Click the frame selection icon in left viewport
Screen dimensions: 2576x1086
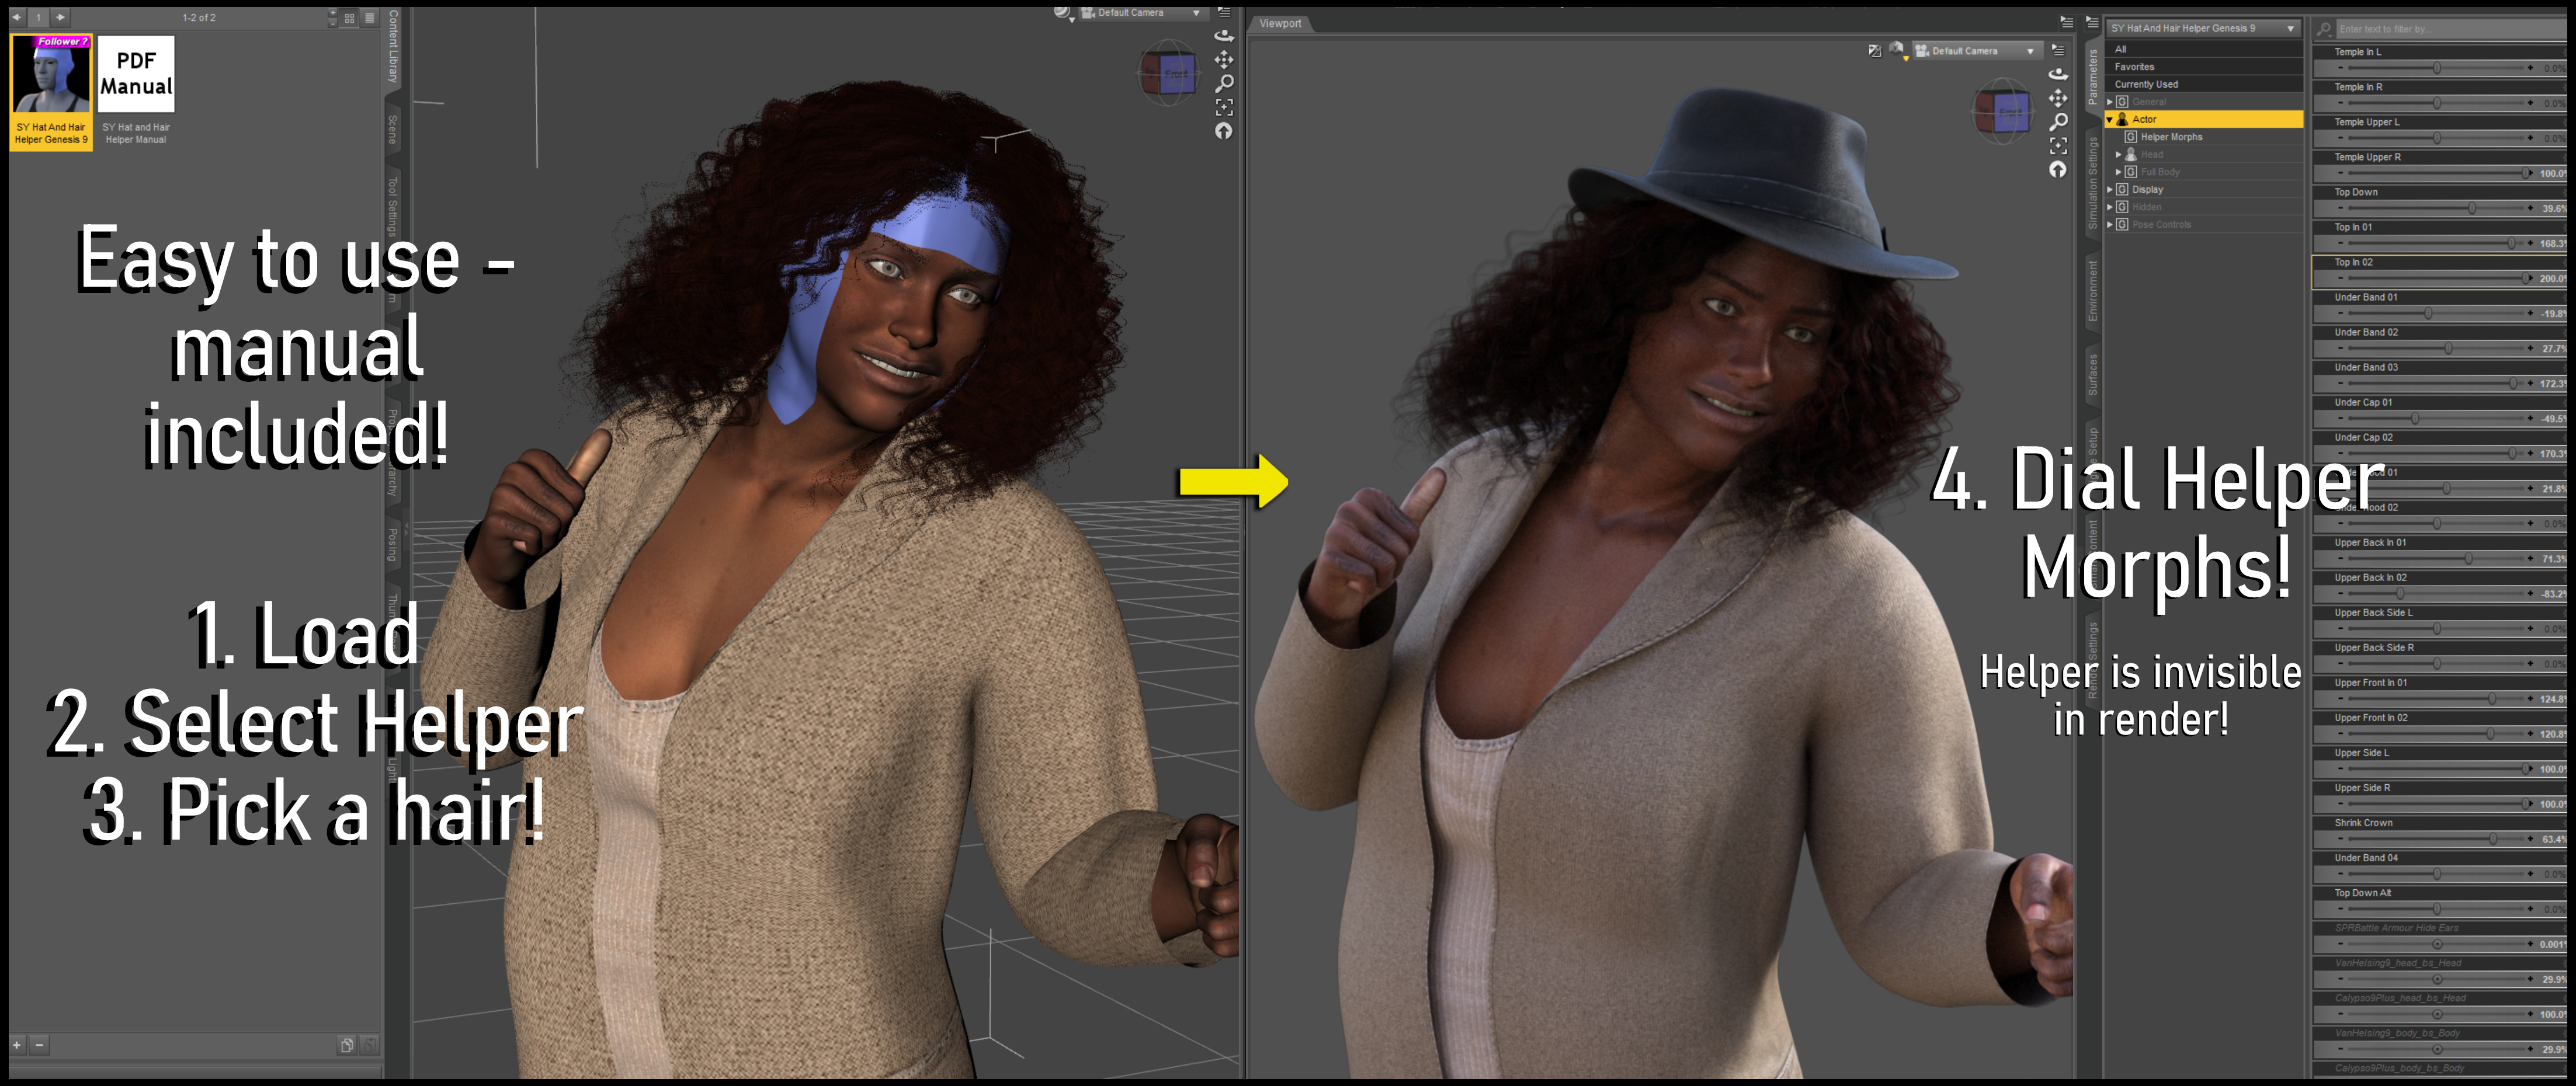pos(1223,107)
